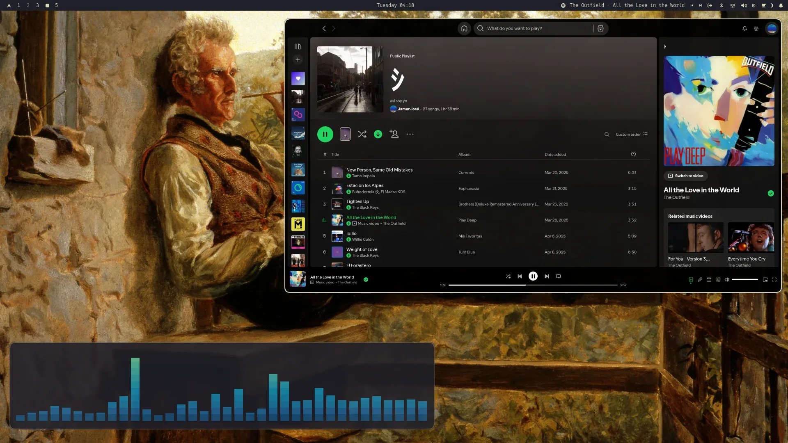Sort by the Album column header

[464, 155]
